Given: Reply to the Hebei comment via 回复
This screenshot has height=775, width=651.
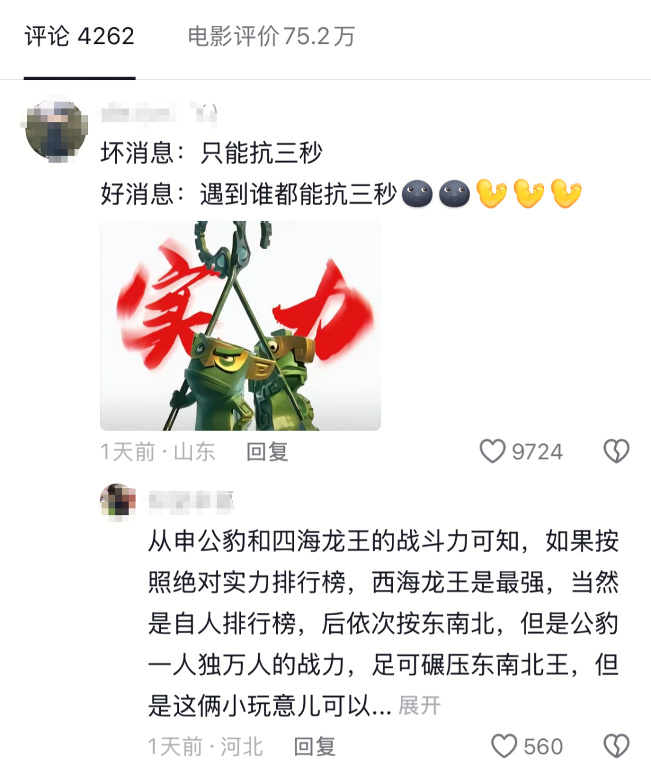Looking at the screenshot, I should point(315,746).
